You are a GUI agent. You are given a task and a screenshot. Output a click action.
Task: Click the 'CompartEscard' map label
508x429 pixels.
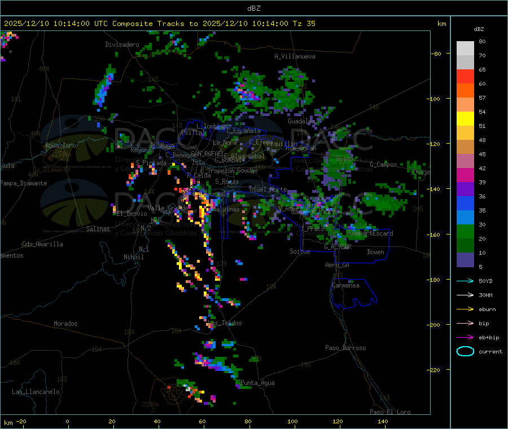(371, 233)
